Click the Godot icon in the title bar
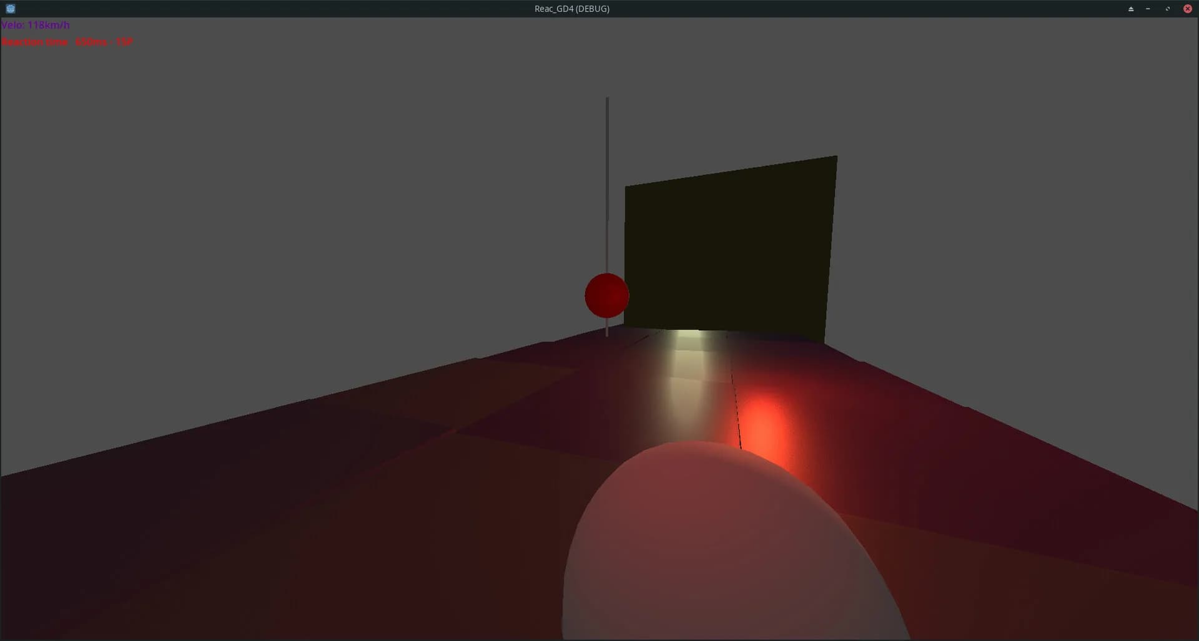Screen dimensions: 1199x641 [10, 9]
